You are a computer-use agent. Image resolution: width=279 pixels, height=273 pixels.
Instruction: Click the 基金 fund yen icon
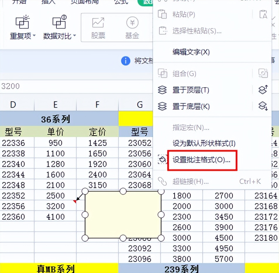132,23
